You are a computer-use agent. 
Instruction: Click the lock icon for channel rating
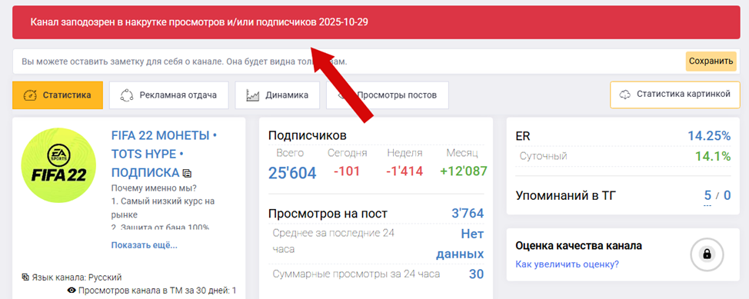[x=707, y=254]
